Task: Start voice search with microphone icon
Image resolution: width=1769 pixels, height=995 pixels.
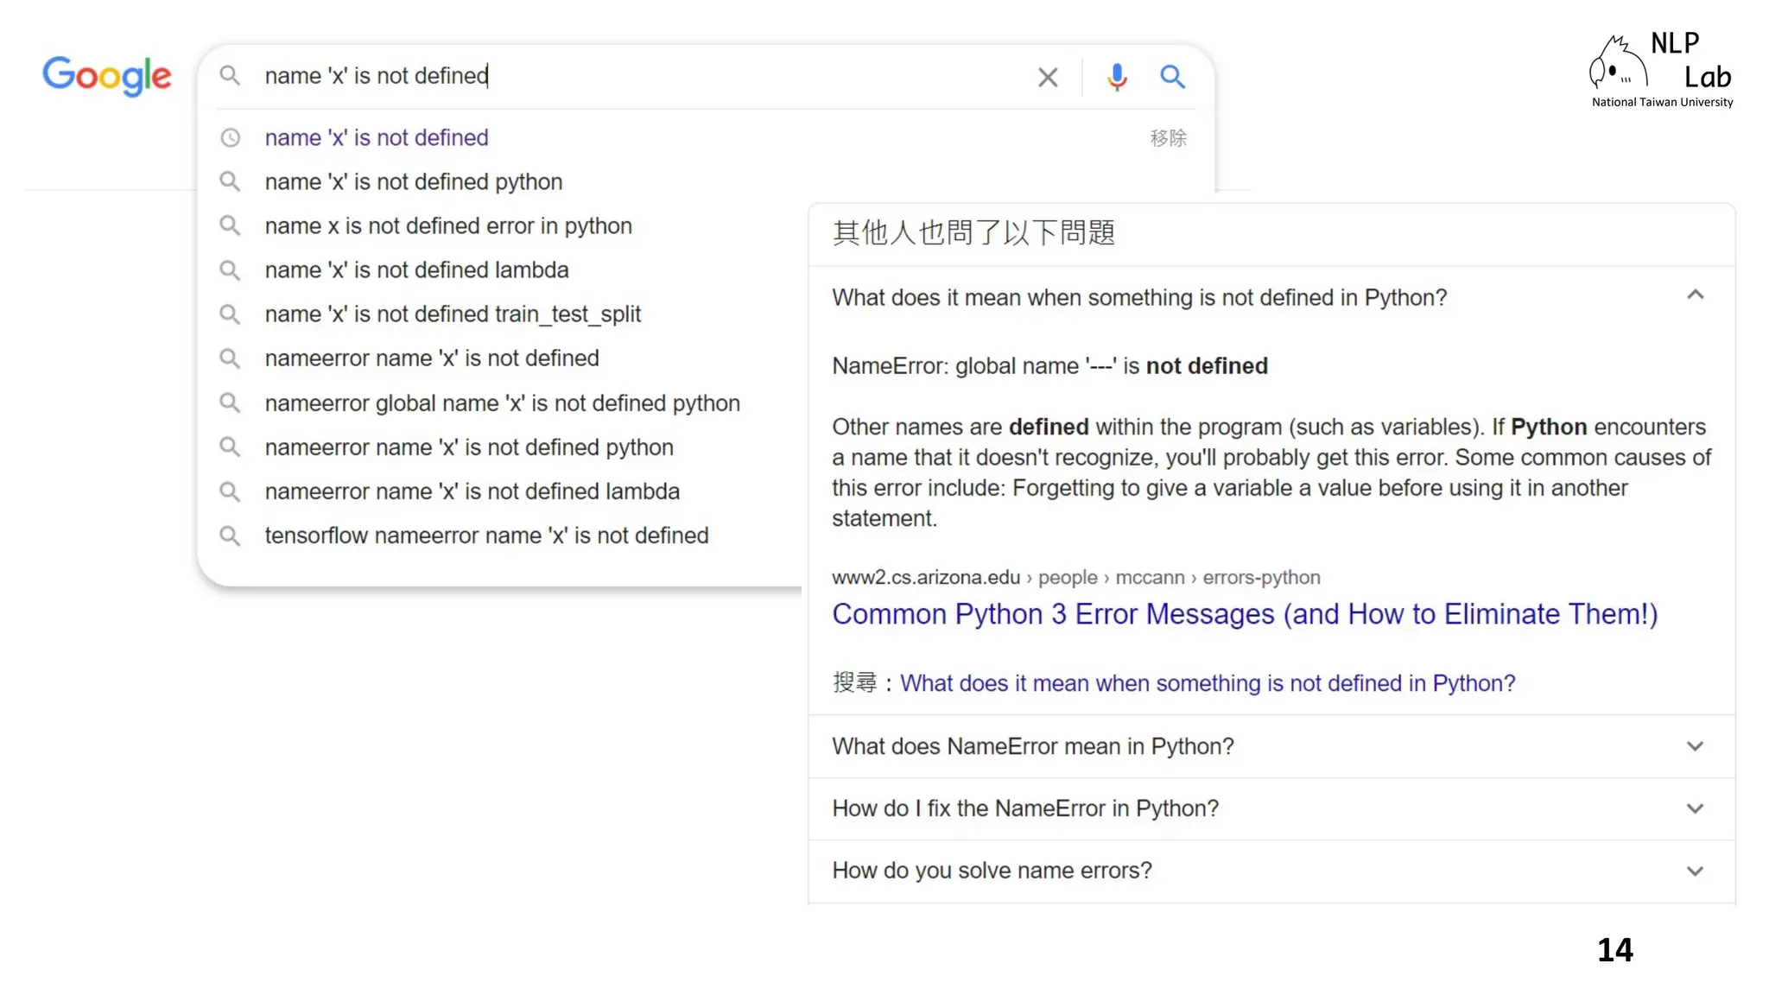Action: click(1117, 78)
